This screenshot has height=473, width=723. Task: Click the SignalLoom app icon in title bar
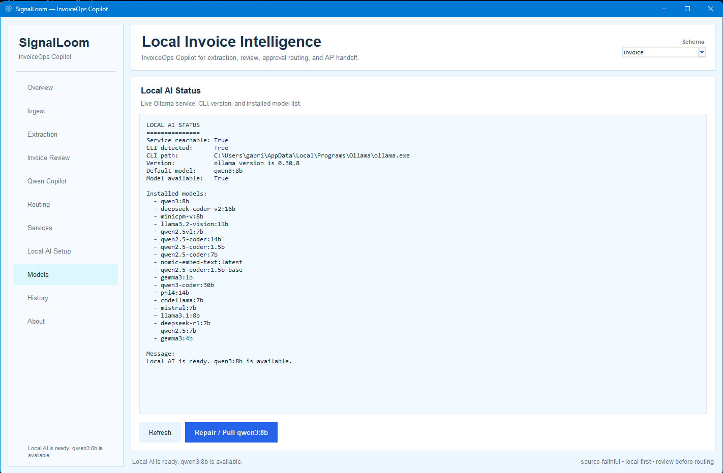coord(9,9)
